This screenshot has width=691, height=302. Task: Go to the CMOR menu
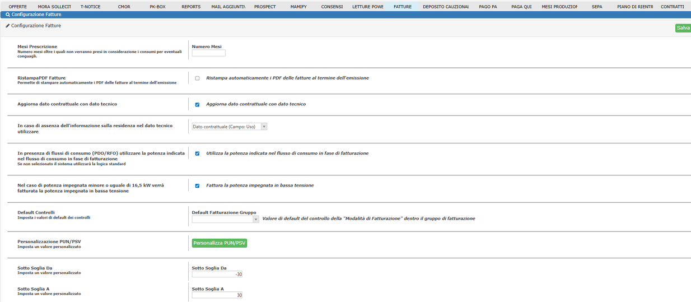[x=124, y=7]
